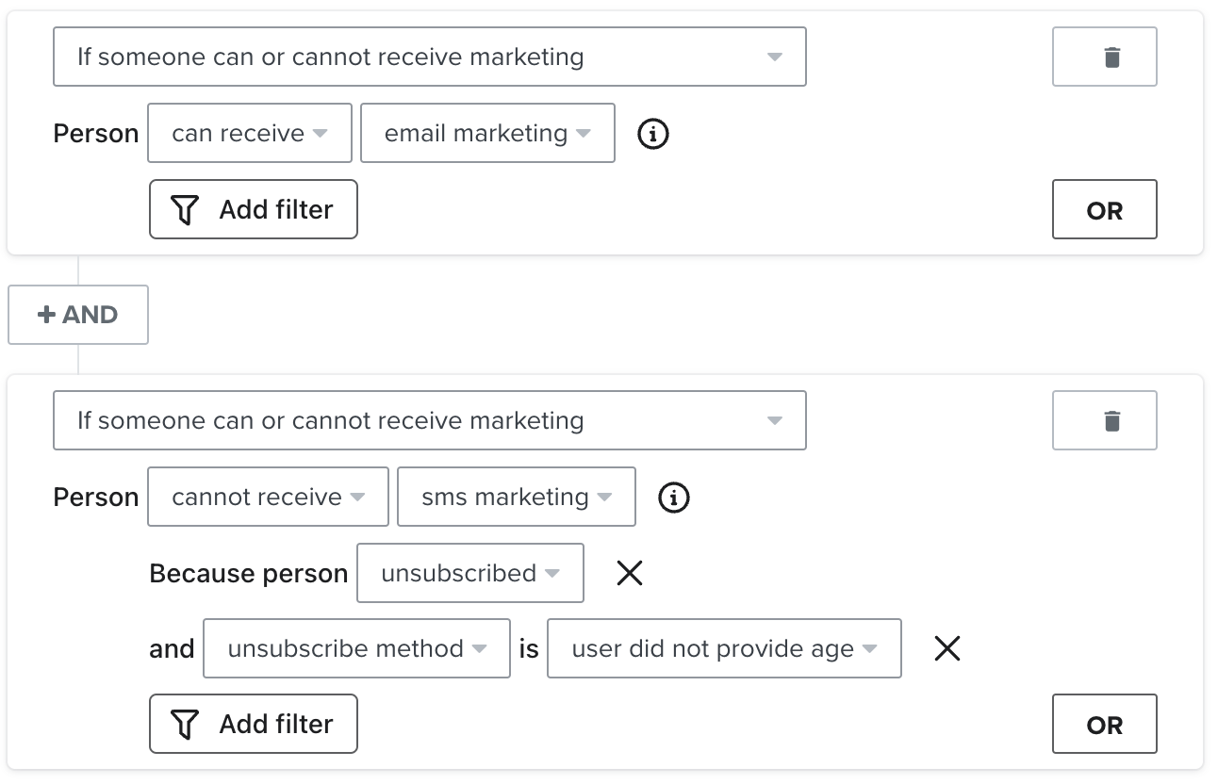This screenshot has height=784, width=1218.
Task: Open the 'can receive' dropdown
Action: 250,133
